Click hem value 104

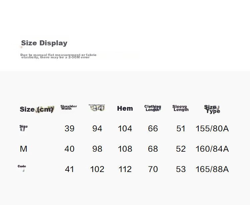[125, 128]
